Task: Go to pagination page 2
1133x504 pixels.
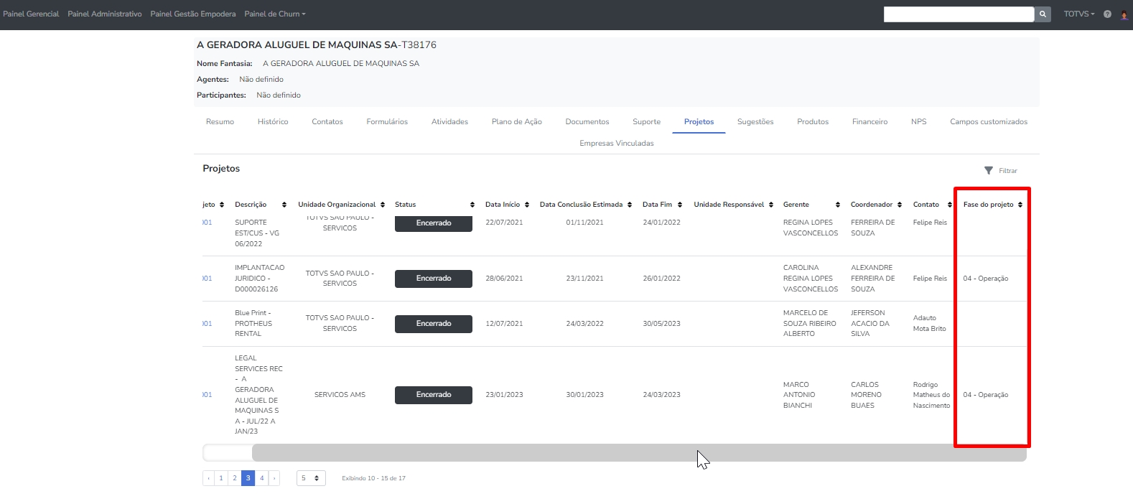Action: click(235, 478)
